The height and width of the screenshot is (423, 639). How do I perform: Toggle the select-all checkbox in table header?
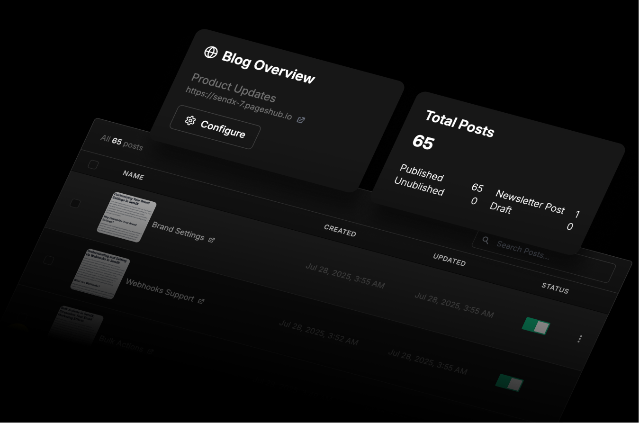pos(93,164)
